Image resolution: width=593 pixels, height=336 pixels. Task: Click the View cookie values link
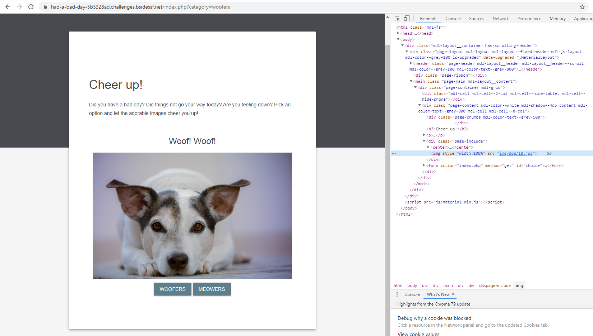418,334
